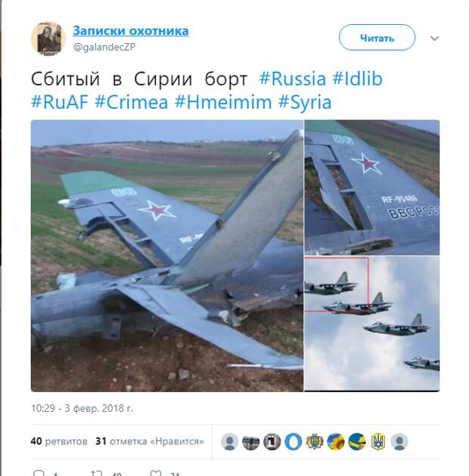Image resolution: width=469 pixels, height=476 pixels.
Task: Show the 31 отметка «Нравится» list
Action: (x=150, y=441)
